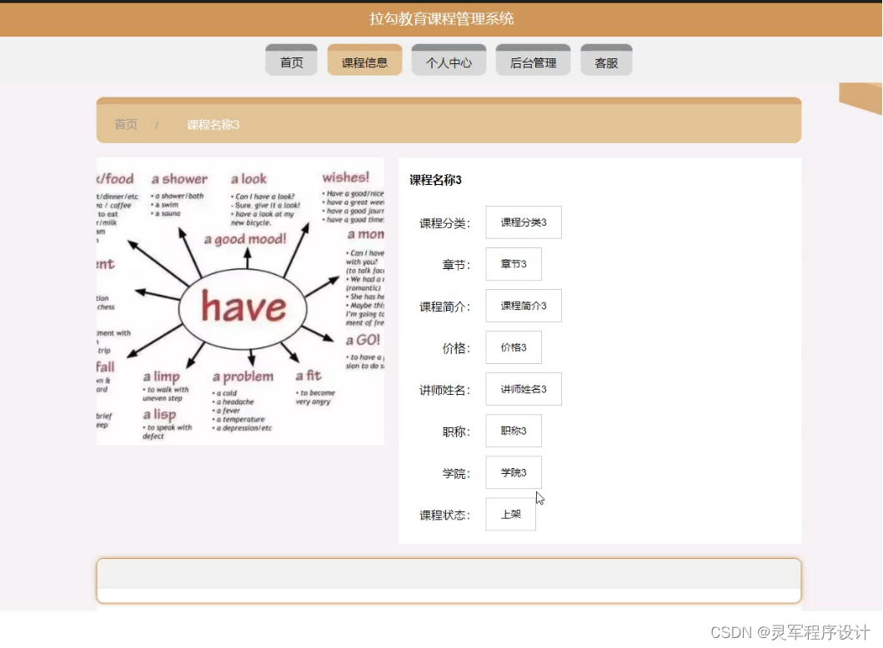Go to 后台管理 section
The height and width of the screenshot is (648, 883).
point(533,59)
